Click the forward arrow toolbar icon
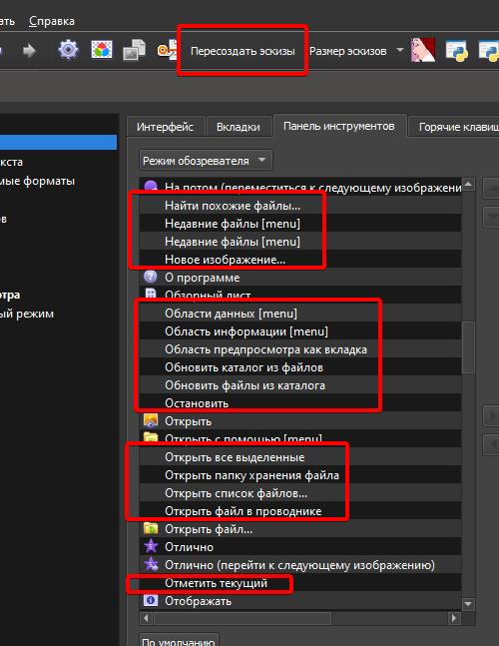This screenshot has height=646, width=499. click(29, 51)
